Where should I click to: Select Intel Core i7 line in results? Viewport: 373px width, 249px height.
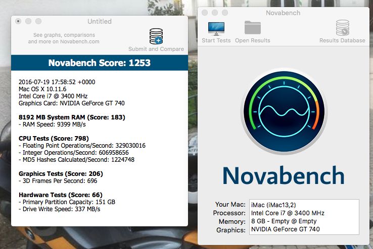coord(53,96)
